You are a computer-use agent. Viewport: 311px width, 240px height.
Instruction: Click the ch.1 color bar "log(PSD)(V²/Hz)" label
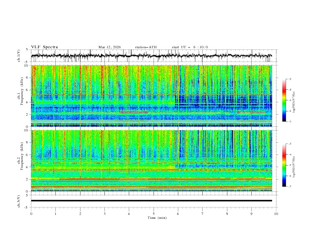(294, 102)
